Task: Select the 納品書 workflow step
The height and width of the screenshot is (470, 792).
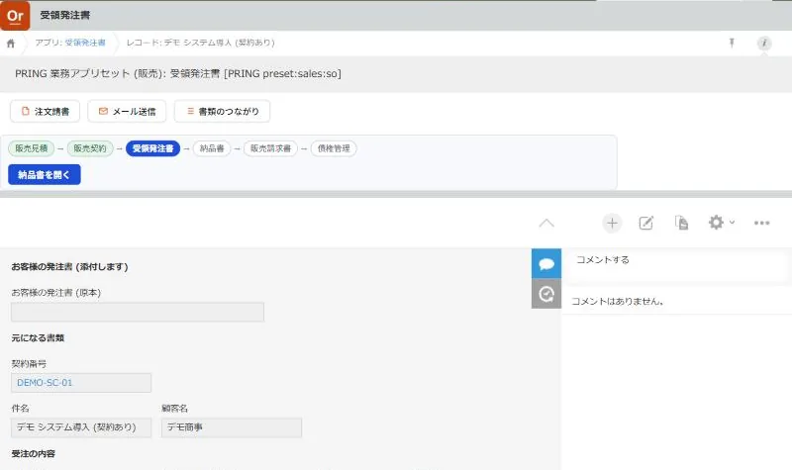Action: pyautogui.click(x=212, y=148)
